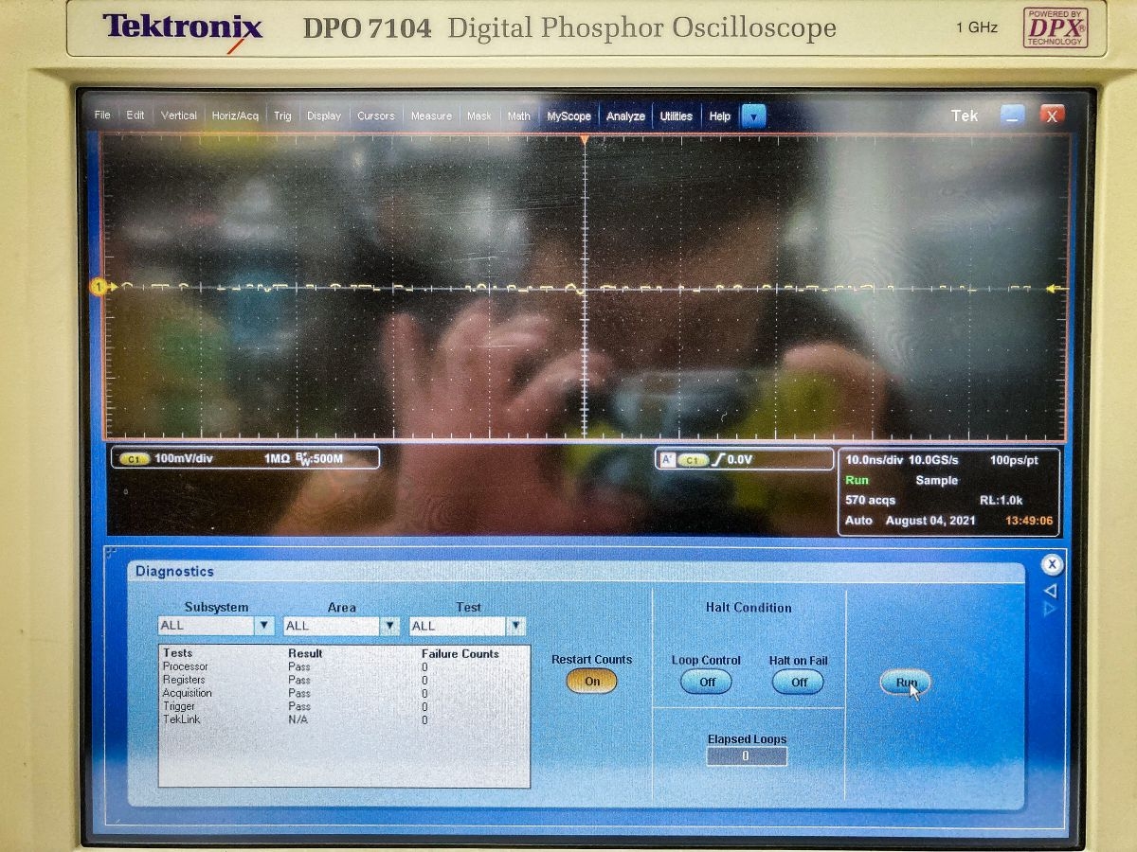
Task: Click the 13:49:06 clock readout
Action: click(1029, 521)
